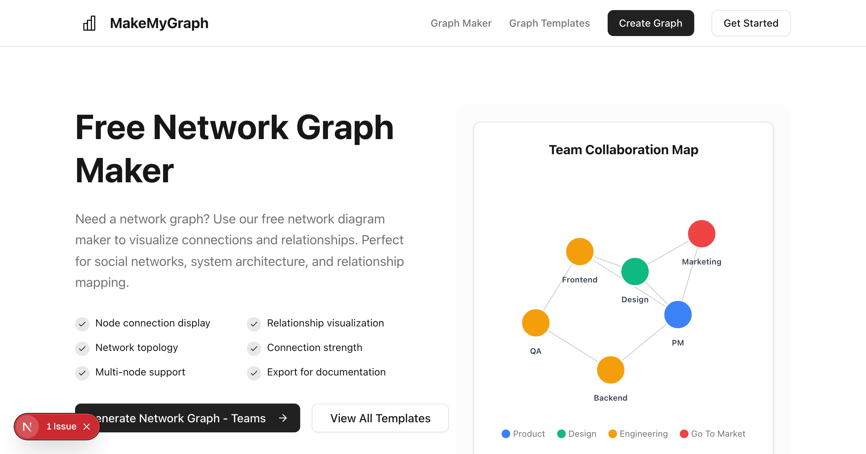Click check icon beside Node connection display
The height and width of the screenshot is (454, 866).
point(82,324)
